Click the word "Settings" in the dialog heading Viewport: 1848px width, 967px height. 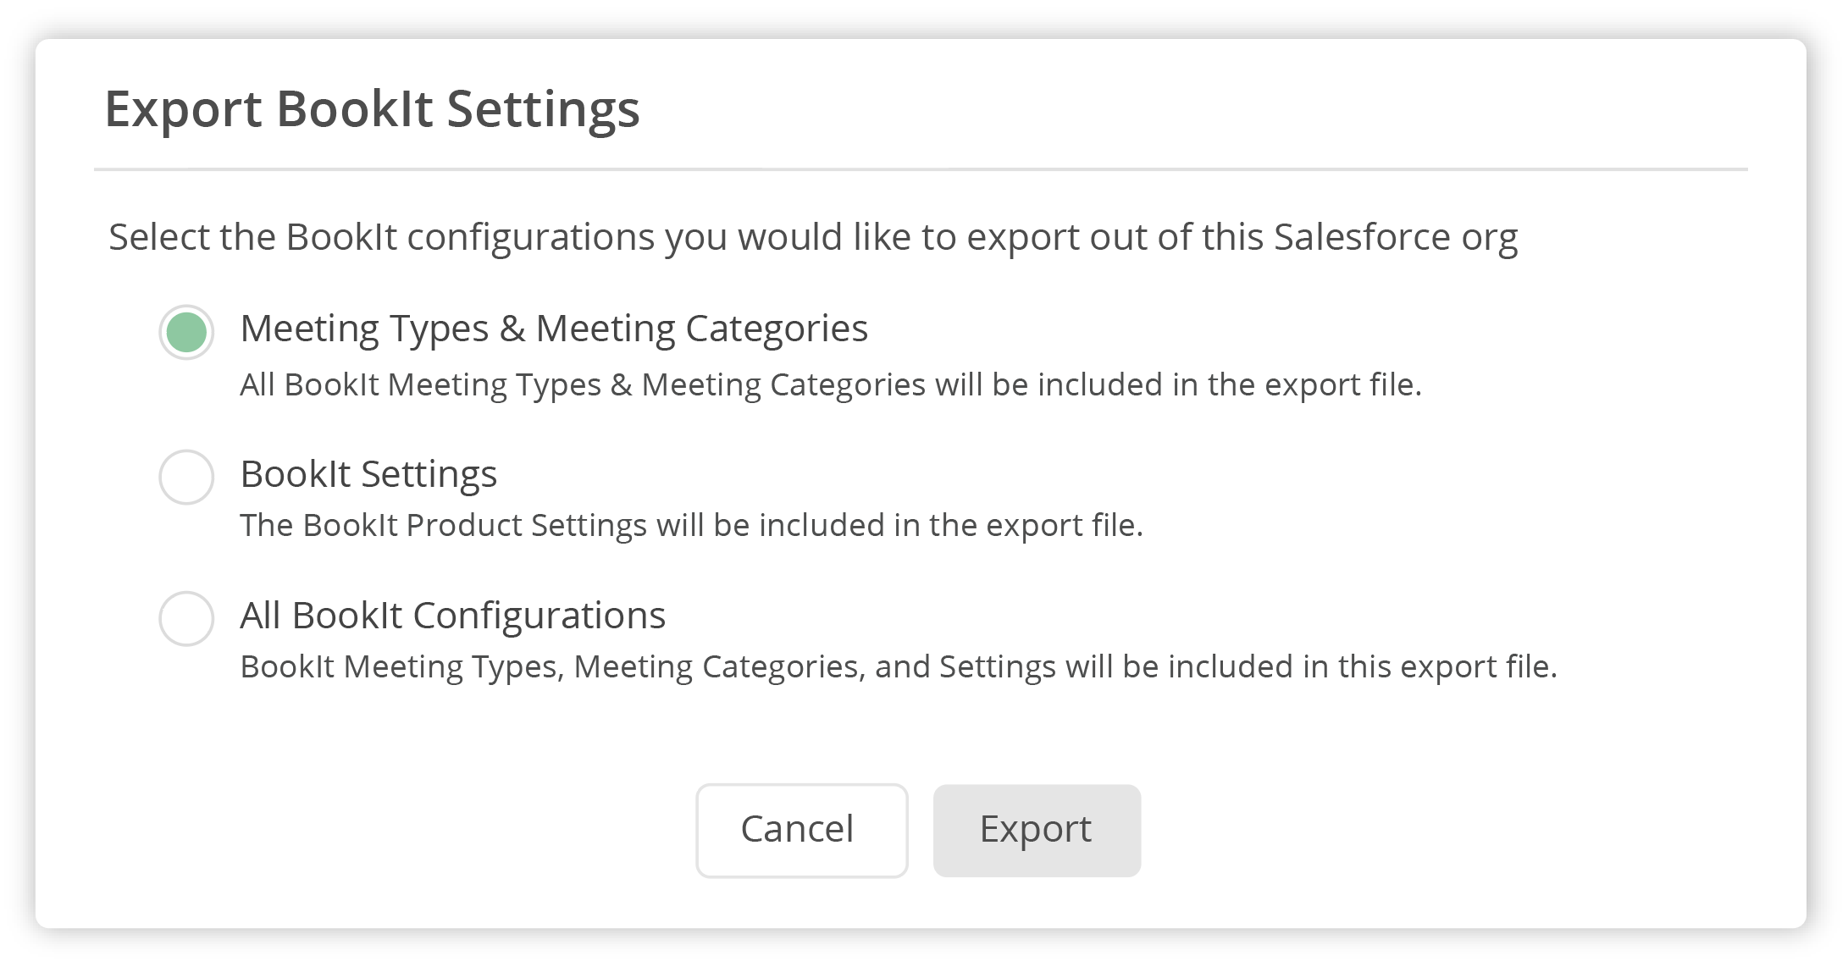543,109
